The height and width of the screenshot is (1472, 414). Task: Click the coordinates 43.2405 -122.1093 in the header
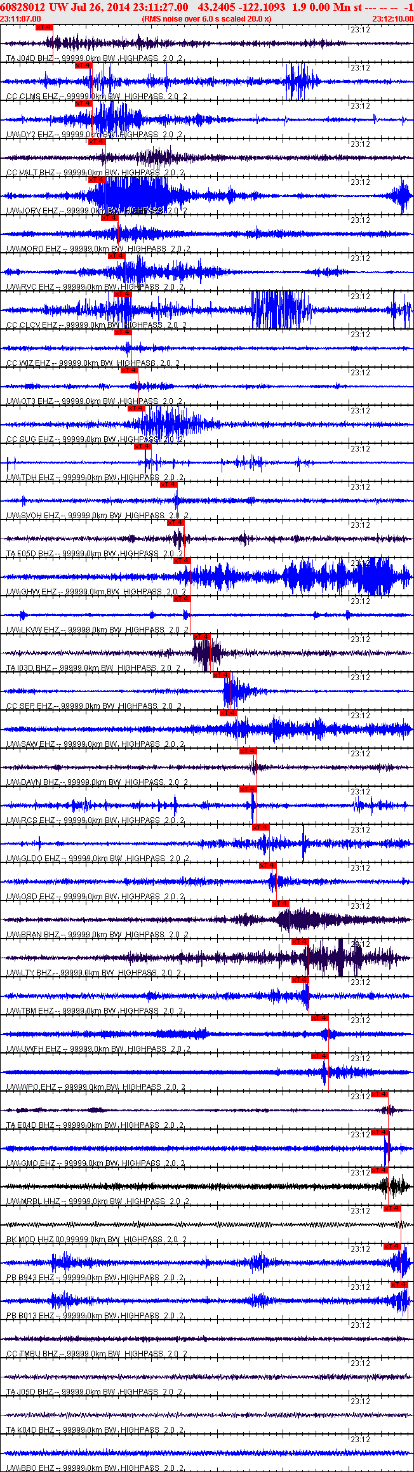(x=242, y=6)
